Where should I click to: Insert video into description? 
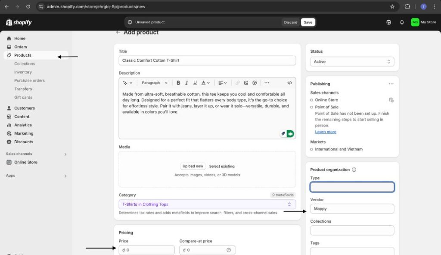click(x=255, y=83)
